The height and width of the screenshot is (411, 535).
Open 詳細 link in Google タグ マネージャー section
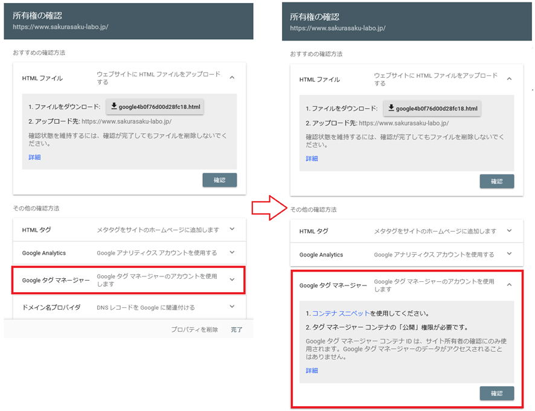pos(312,371)
